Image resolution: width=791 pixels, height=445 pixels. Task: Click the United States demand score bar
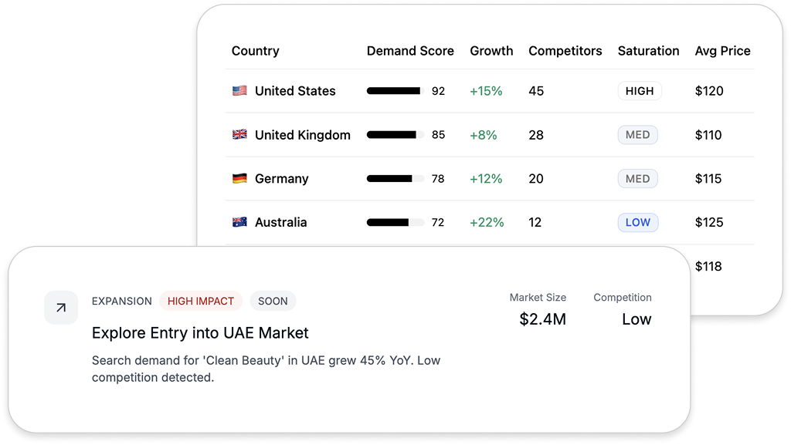click(x=395, y=90)
